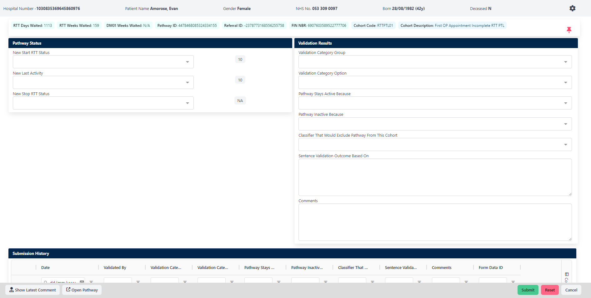Sort by the Date column header
Viewport: 591px width, 298px height.
[46, 267]
